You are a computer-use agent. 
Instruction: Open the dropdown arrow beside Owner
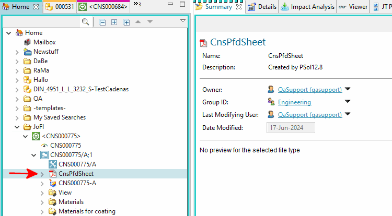348,89
